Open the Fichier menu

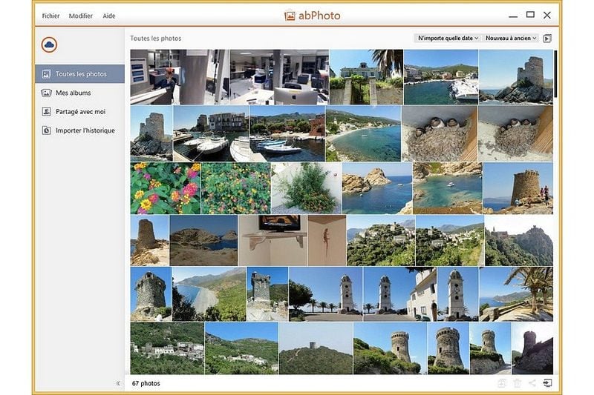point(51,16)
